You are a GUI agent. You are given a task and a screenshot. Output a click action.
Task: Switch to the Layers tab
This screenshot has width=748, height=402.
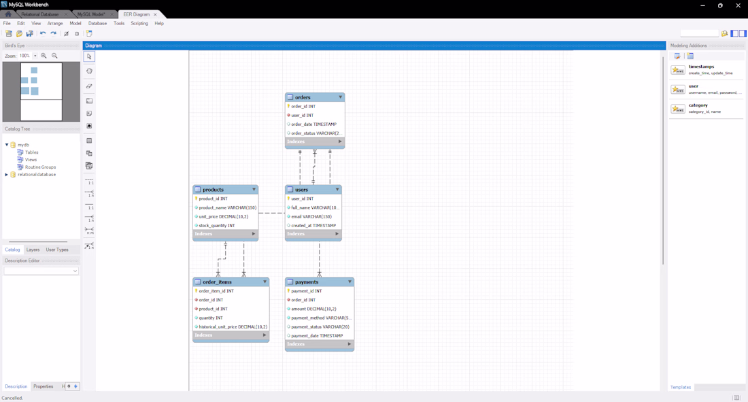(x=33, y=250)
